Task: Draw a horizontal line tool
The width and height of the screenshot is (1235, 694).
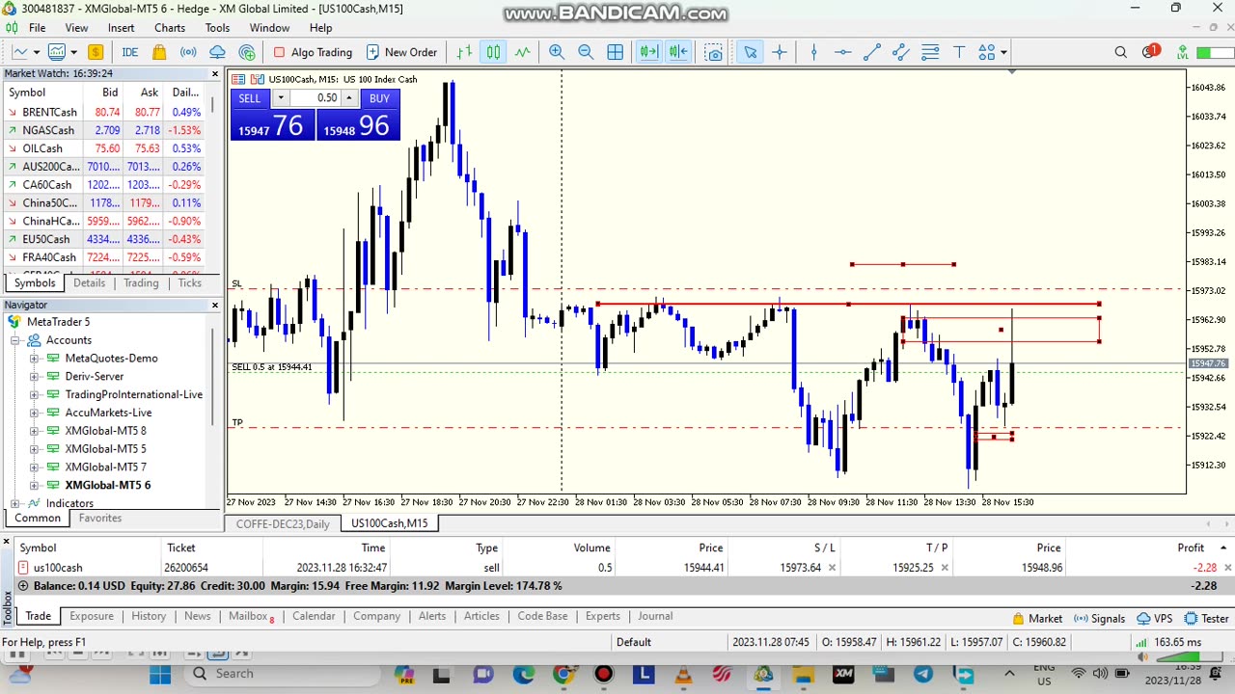Action: [842, 52]
